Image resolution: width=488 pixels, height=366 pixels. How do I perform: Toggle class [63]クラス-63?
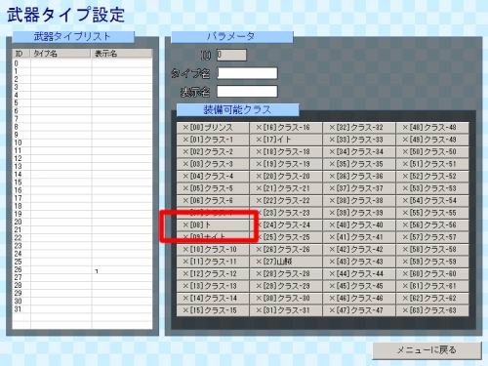tap(432, 310)
